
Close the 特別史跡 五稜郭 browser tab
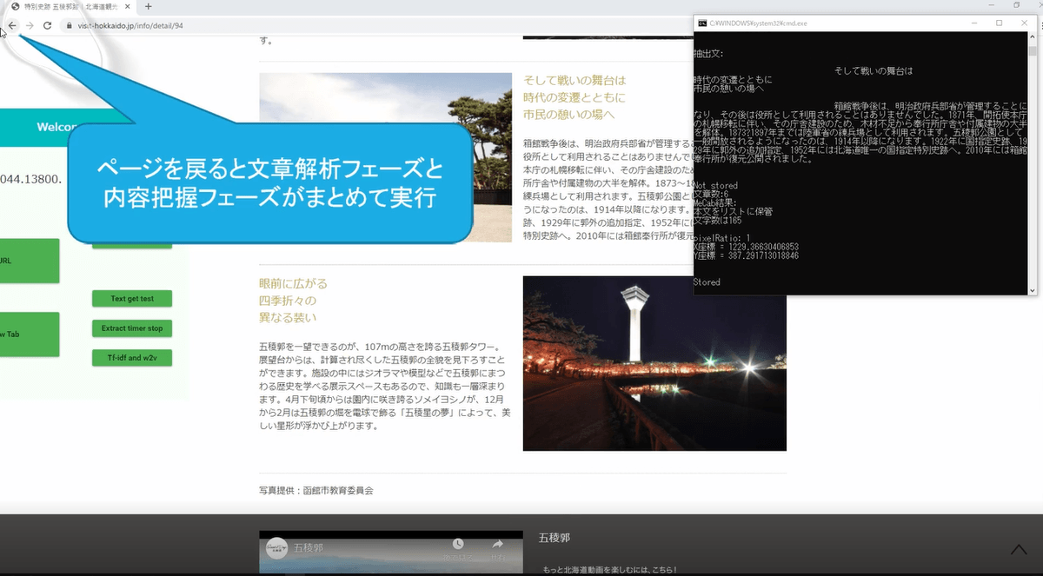[x=128, y=7]
